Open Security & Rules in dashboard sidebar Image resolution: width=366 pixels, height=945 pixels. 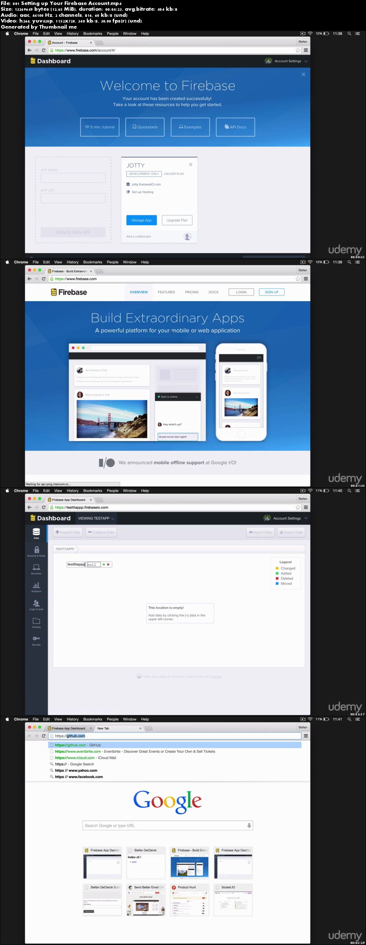(x=36, y=551)
